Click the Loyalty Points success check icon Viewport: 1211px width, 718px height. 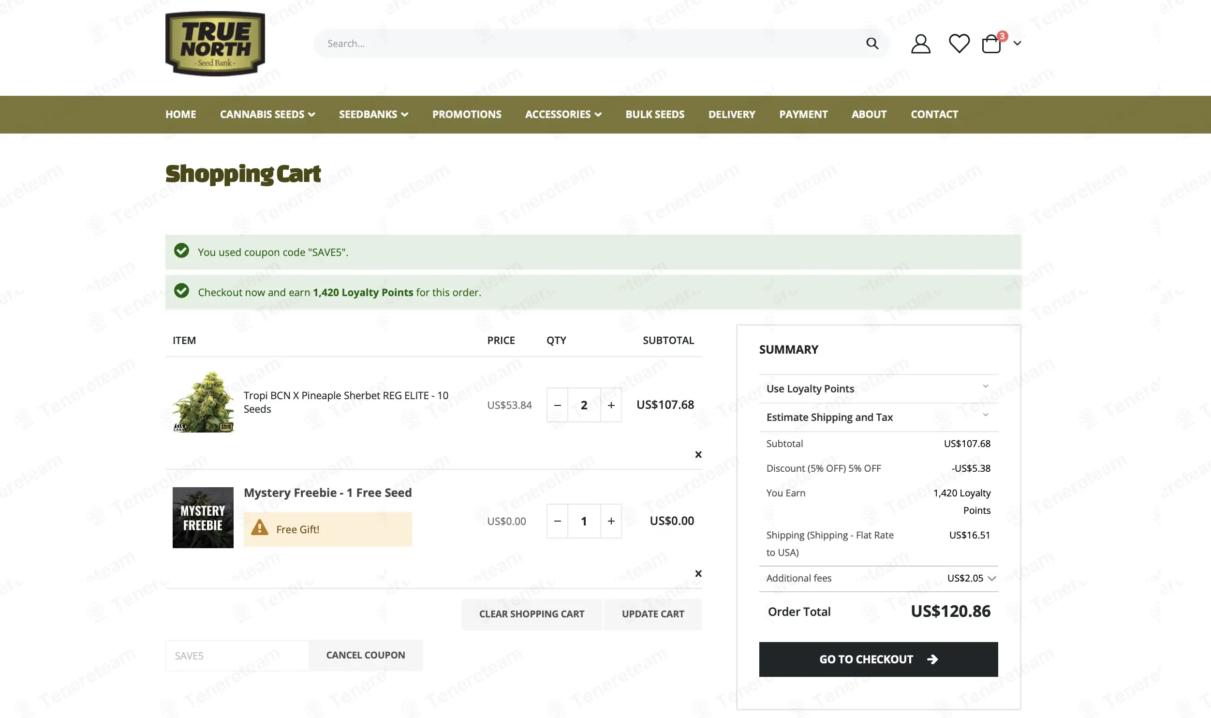click(x=181, y=291)
